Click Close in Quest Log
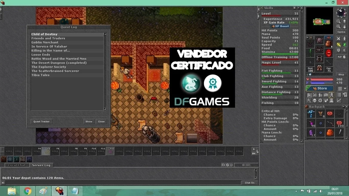 pyautogui.click(x=101, y=121)
